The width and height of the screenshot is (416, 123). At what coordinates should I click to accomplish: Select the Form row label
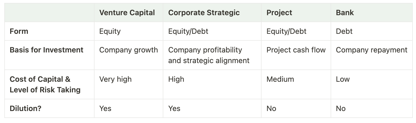click(x=19, y=31)
